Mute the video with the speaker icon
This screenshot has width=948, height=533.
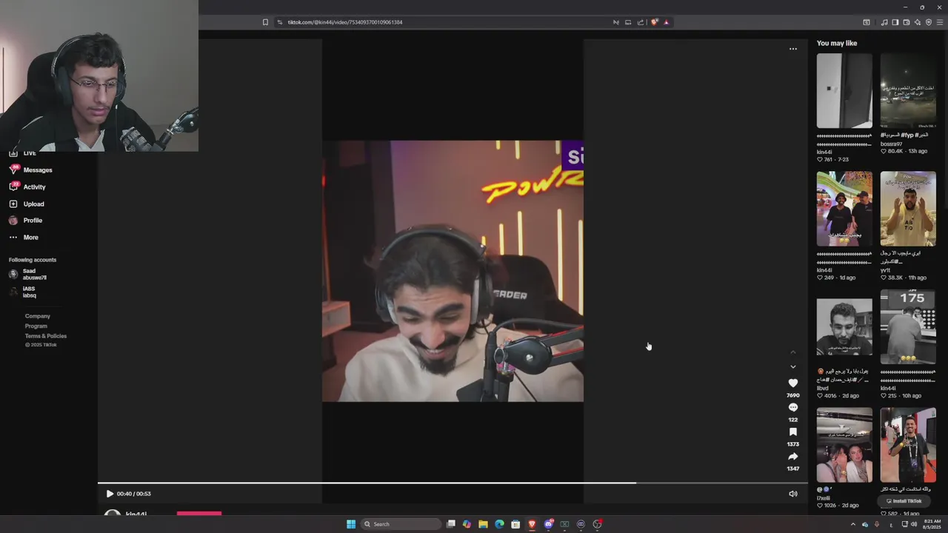[792, 494]
